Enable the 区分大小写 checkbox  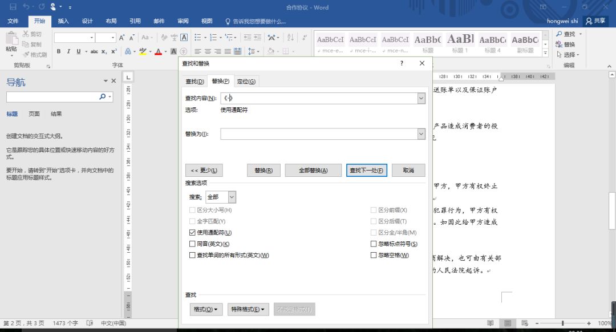coord(193,210)
